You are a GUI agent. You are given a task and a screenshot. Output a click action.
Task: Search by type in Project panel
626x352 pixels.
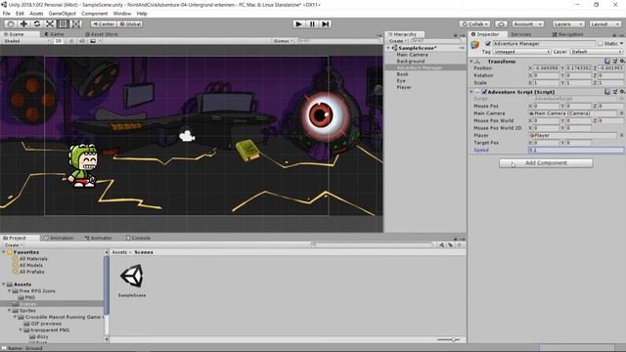tap(442, 244)
